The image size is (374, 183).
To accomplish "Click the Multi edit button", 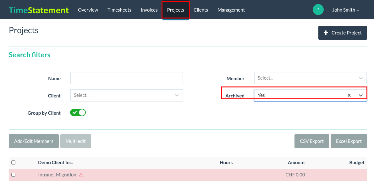I will 76,141.
